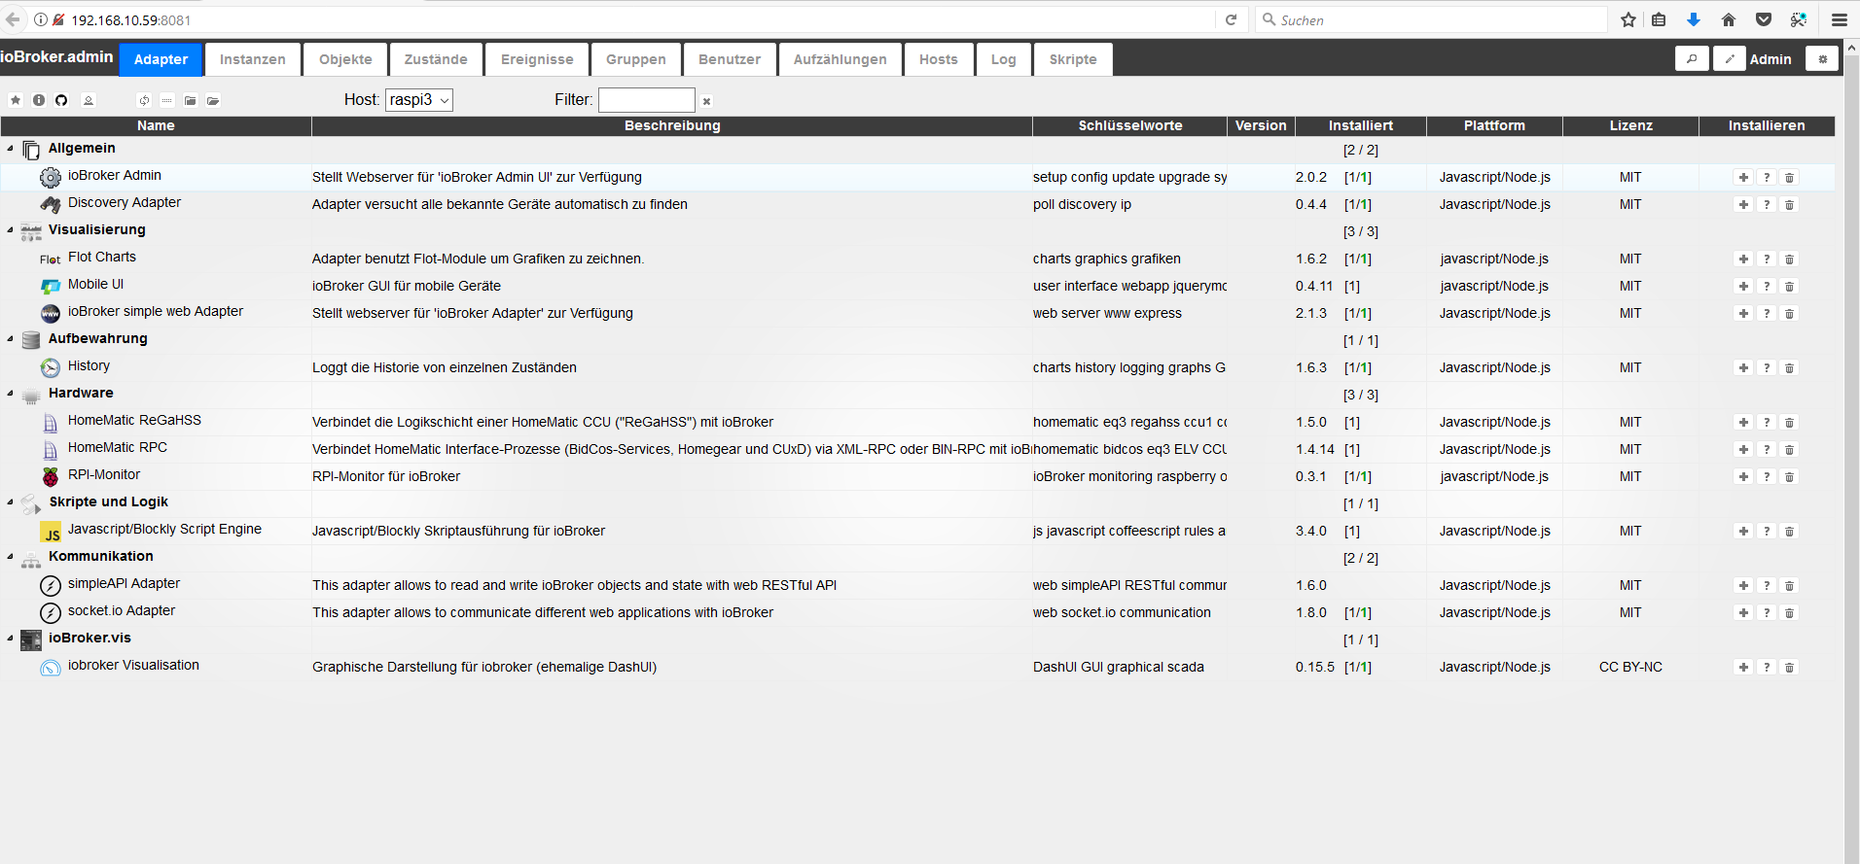The width and height of the screenshot is (1860, 864).
Task: Click the refresh adapter list icon
Action: click(x=144, y=100)
